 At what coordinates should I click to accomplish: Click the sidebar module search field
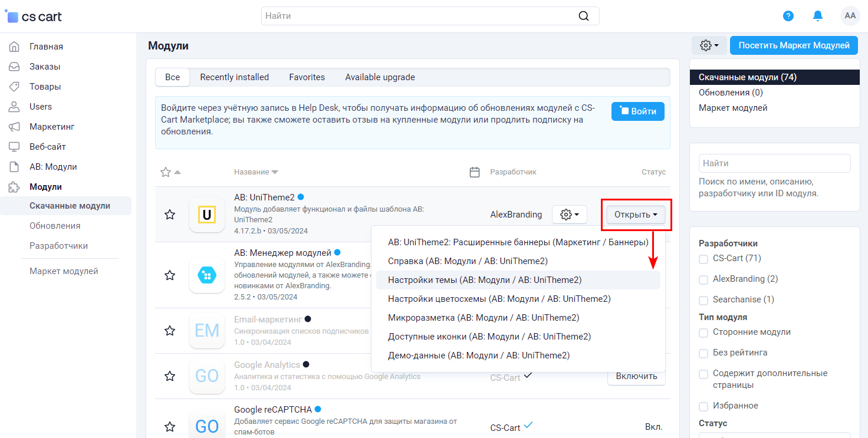pos(774,163)
